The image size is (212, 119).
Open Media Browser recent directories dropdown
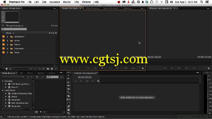[13, 77]
